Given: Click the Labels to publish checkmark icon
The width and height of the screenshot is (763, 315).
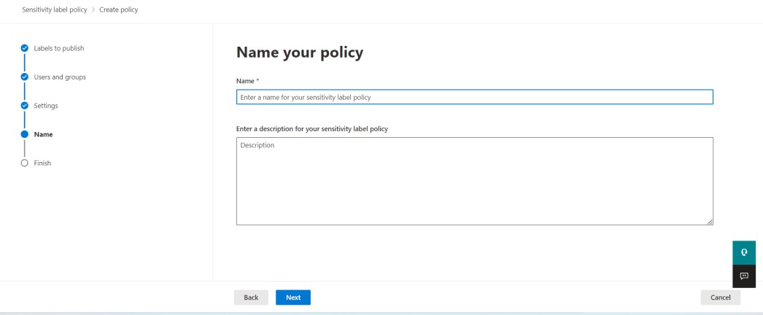Looking at the screenshot, I should [25, 48].
